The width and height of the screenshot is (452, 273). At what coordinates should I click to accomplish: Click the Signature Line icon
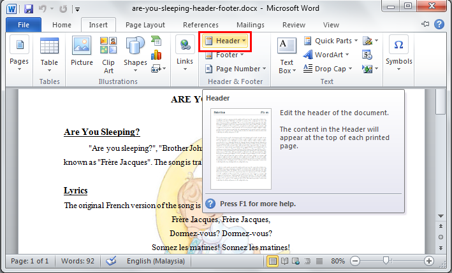[368, 41]
